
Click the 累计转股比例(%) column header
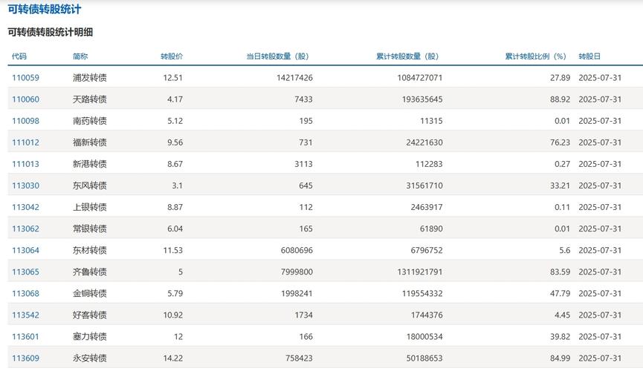click(x=535, y=56)
